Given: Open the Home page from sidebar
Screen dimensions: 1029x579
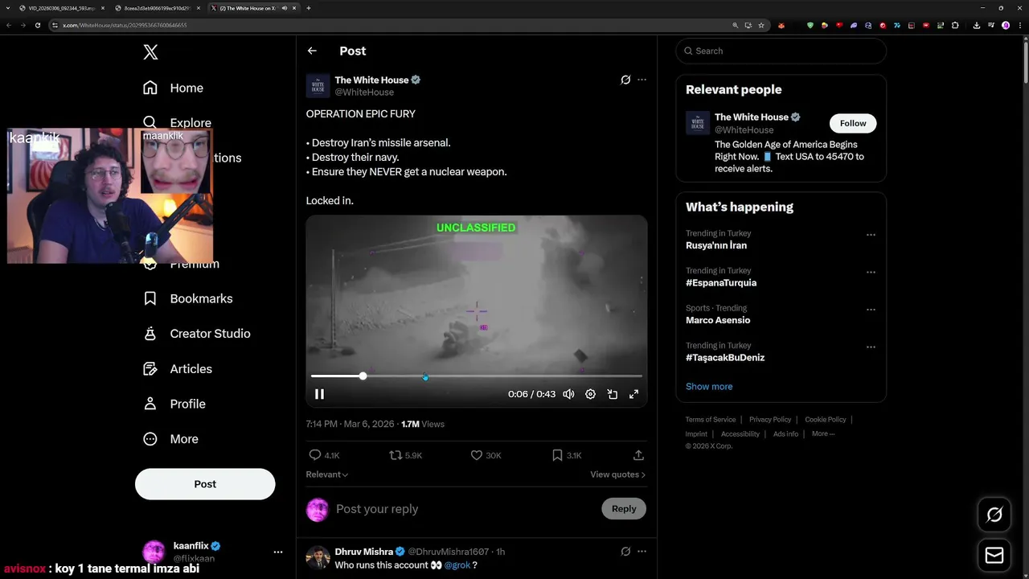Looking at the screenshot, I should click(x=174, y=88).
